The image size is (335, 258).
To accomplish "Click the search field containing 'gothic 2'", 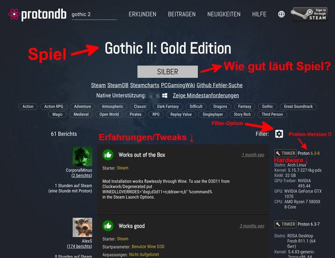I will click(94, 14).
